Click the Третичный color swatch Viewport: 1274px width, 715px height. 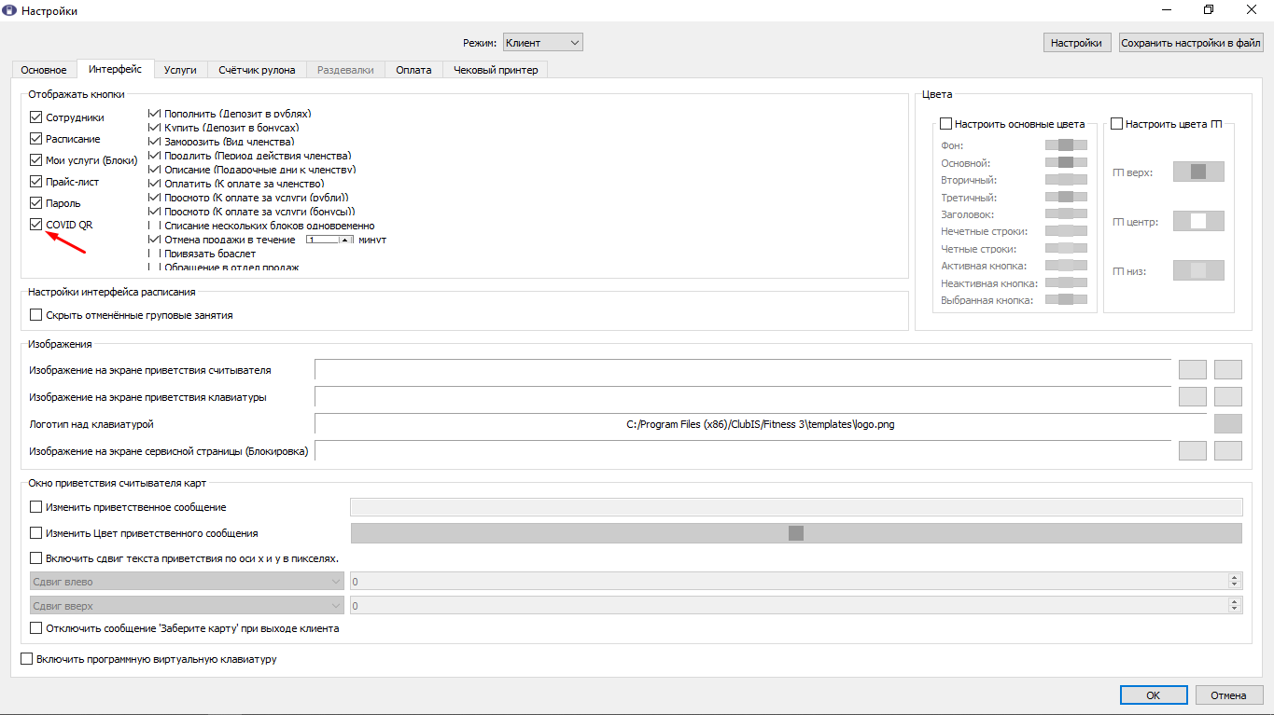coord(1066,197)
